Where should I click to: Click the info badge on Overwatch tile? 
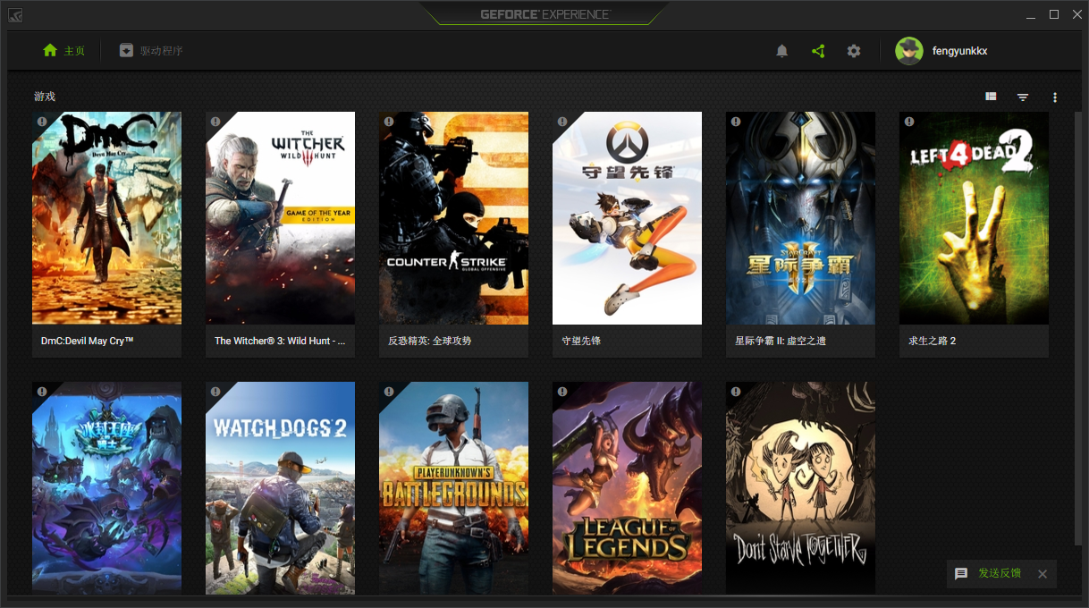coord(562,122)
